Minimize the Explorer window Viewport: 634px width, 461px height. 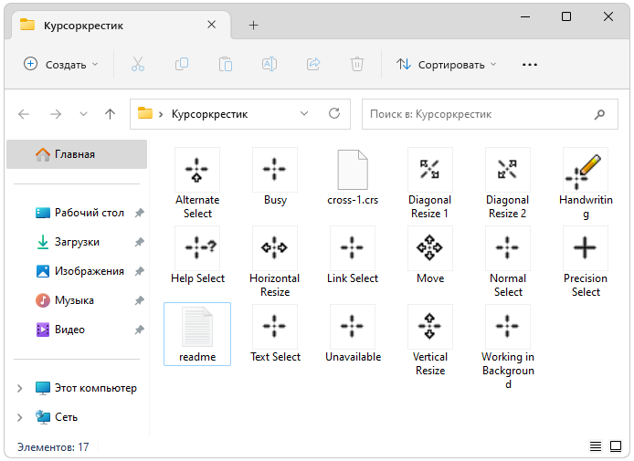pyautogui.click(x=524, y=16)
